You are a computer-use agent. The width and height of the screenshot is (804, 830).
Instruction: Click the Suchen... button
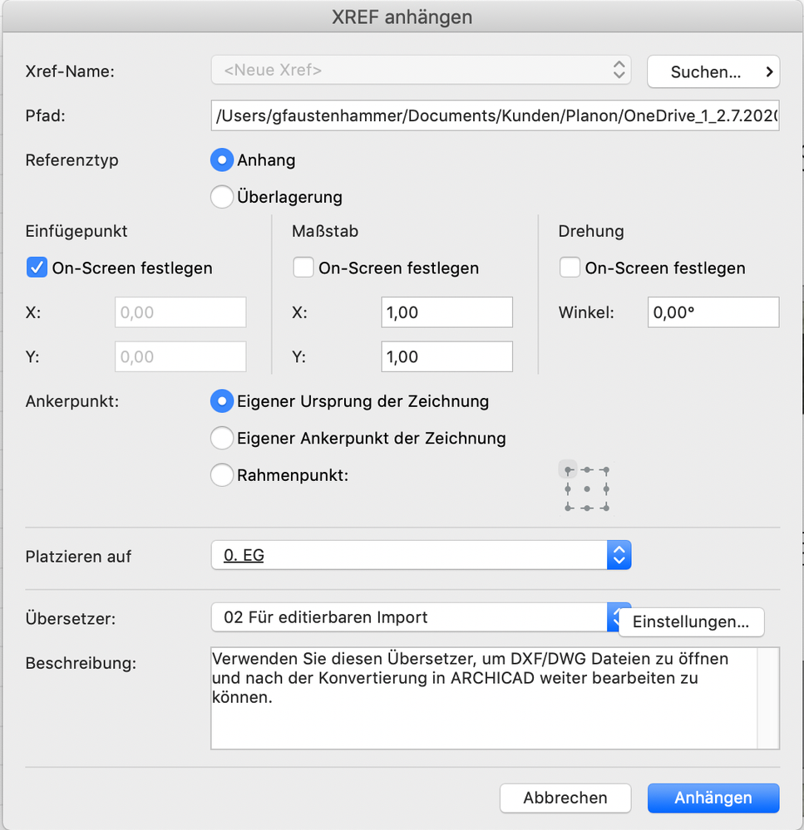(x=713, y=72)
